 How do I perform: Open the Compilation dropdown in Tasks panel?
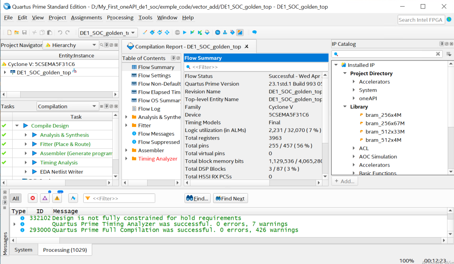click(68, 106)
